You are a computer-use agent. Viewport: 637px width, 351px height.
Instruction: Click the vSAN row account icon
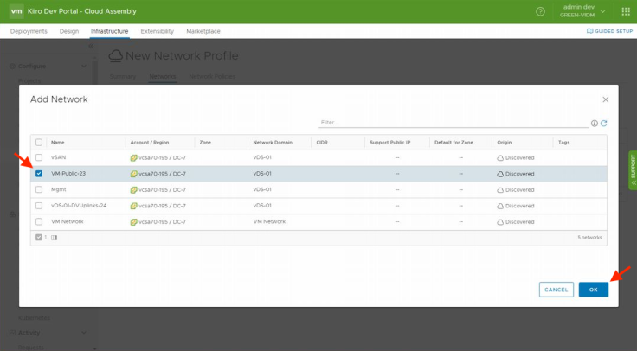(133, 158)
